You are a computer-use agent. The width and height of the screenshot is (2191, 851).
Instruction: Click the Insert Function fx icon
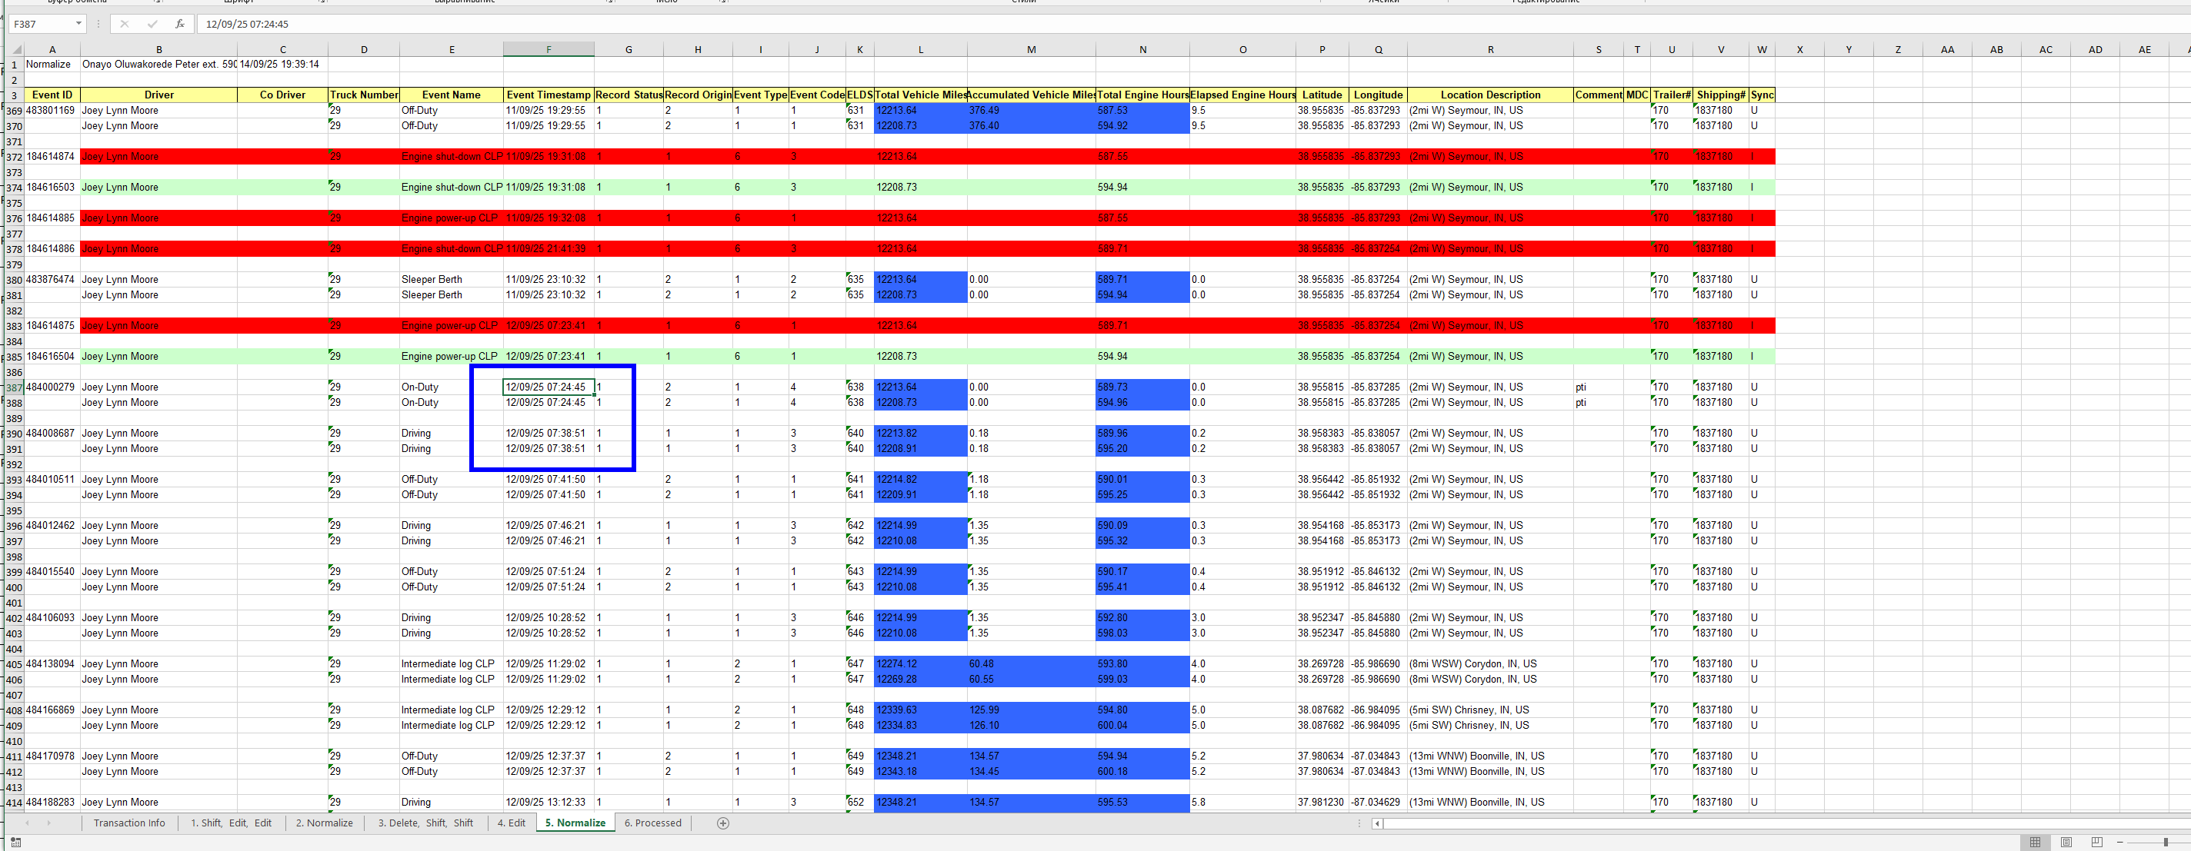pos(179,24)
